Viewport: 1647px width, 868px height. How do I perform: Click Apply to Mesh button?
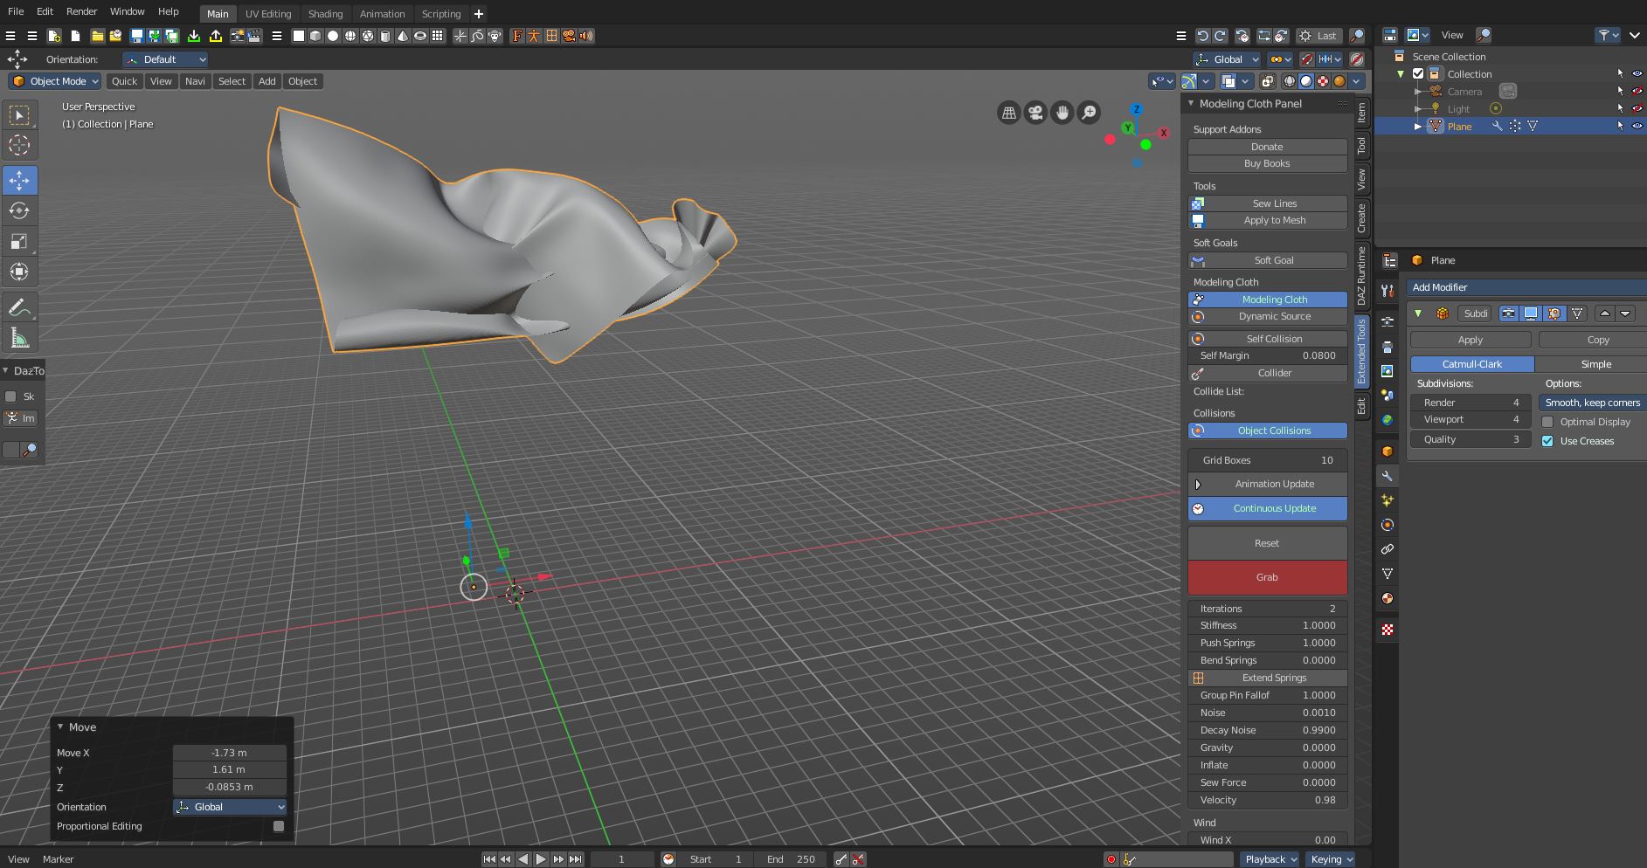point(1267,220)
